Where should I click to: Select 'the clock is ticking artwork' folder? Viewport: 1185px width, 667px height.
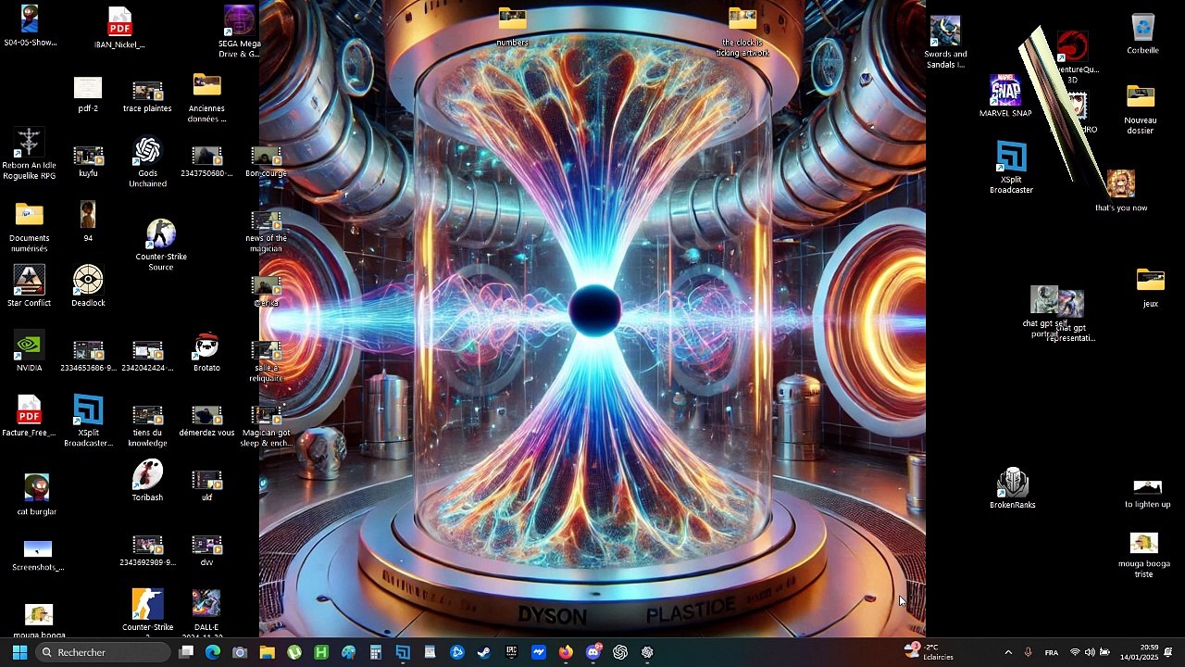tap(742, 32)
